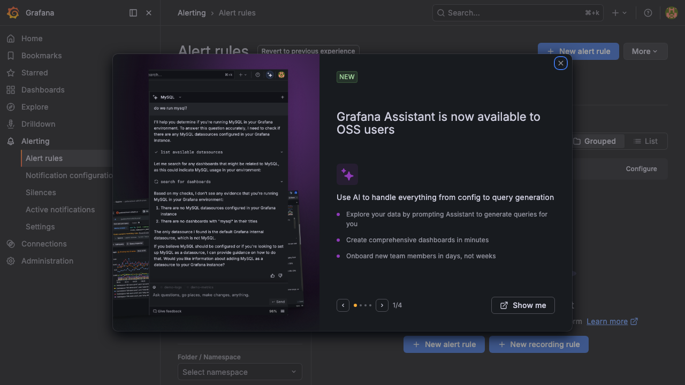Close the Grafana Assistant announcement modal

(x=561, y=63)
